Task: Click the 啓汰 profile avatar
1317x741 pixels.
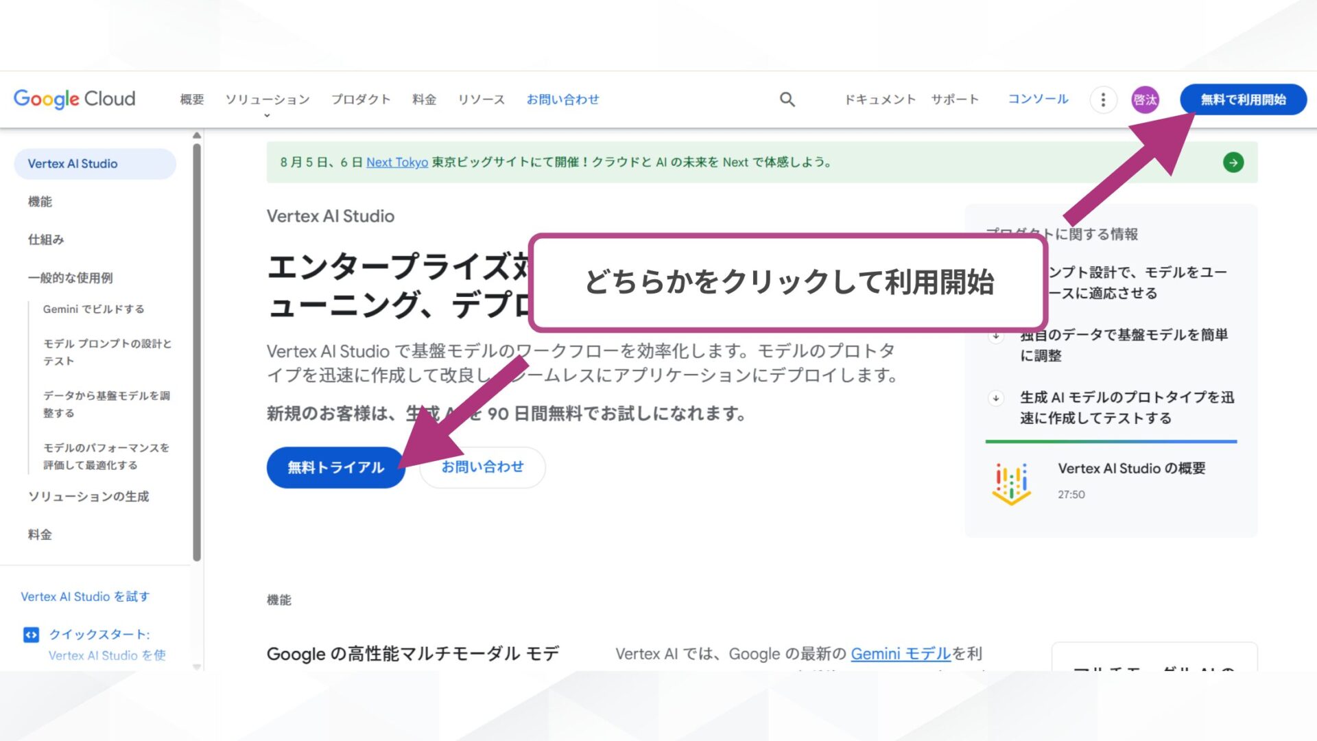Action: (x=1144, y=99)
